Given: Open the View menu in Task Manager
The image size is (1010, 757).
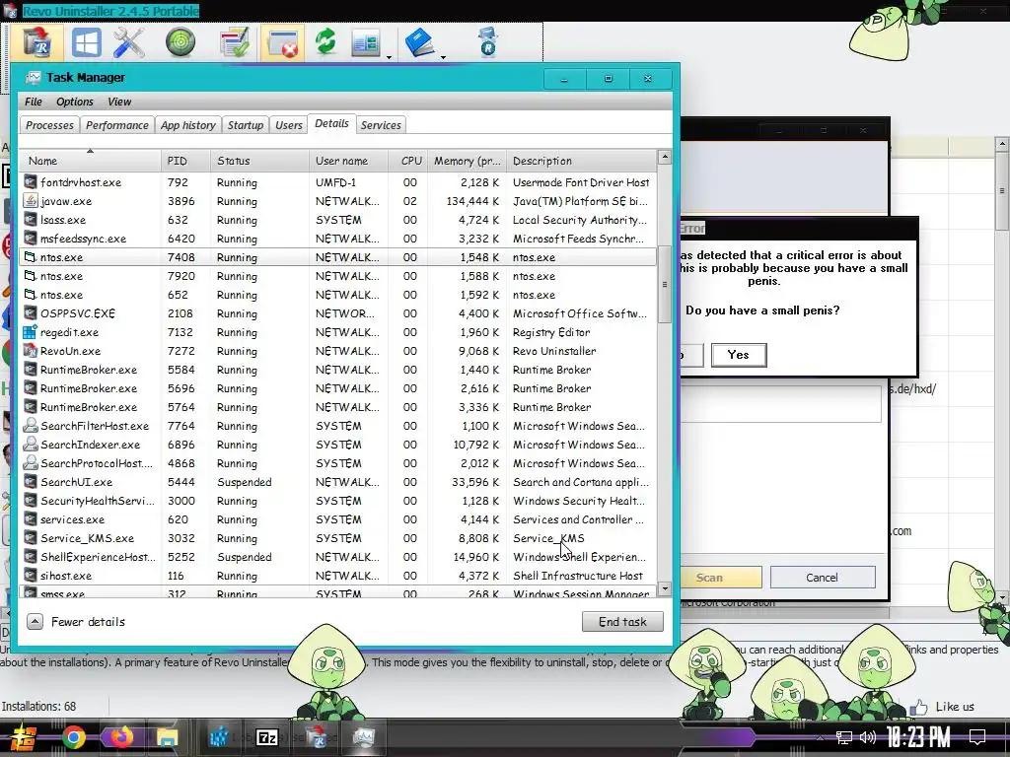Looking at the screenshot, I should coord(119,102).
